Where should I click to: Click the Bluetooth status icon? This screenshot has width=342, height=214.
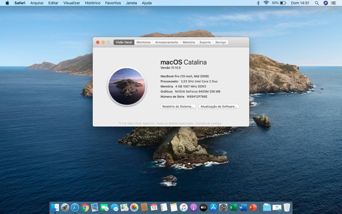point(258,3)
